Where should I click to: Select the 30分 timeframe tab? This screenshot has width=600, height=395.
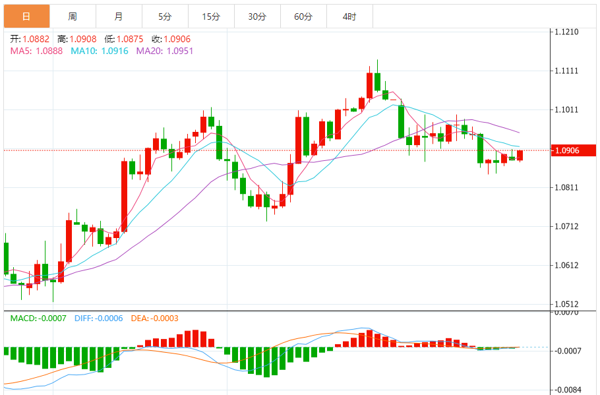tap(258, 16)
